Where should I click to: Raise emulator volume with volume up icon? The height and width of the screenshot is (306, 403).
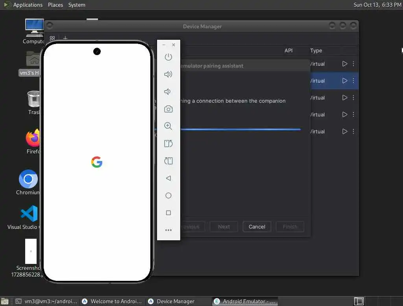[168, 74]
